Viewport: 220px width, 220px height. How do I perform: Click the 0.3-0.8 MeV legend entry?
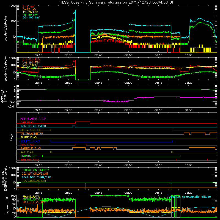pos(31,62)
